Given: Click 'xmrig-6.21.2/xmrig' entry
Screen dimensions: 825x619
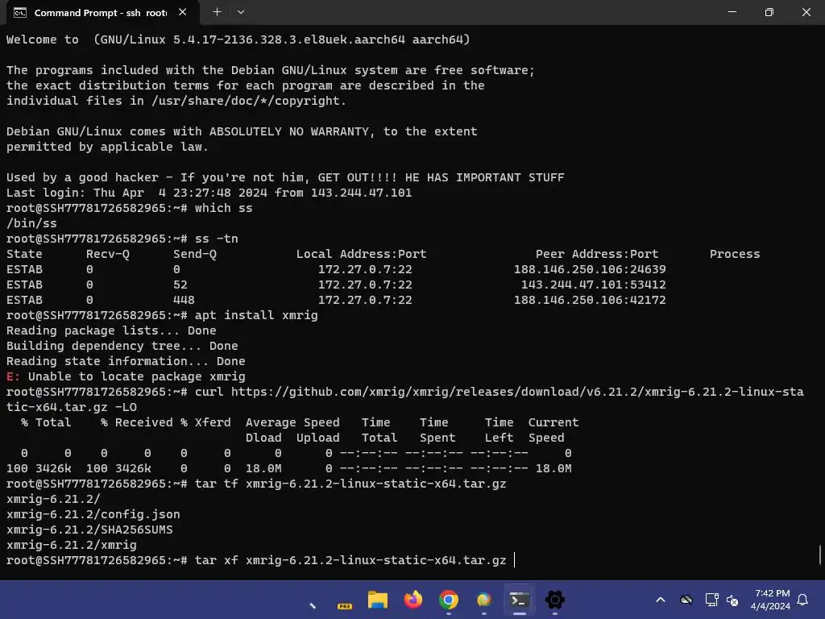Looking at the screenshot, I should tap(72, 544).
